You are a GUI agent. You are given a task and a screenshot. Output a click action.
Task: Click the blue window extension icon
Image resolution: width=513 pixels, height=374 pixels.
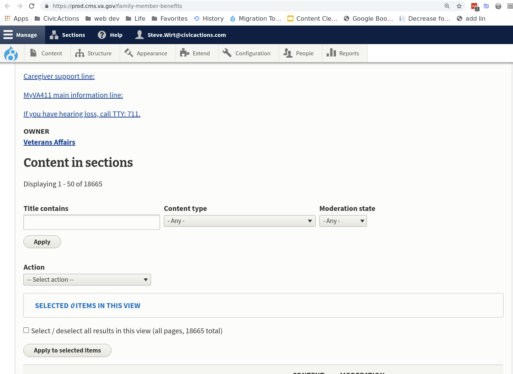click(486, 6)
